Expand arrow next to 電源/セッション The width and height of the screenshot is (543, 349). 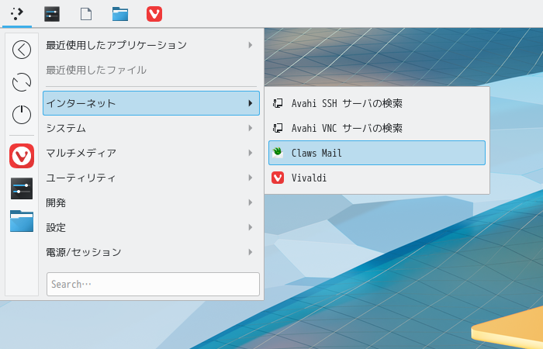point(251,252)
